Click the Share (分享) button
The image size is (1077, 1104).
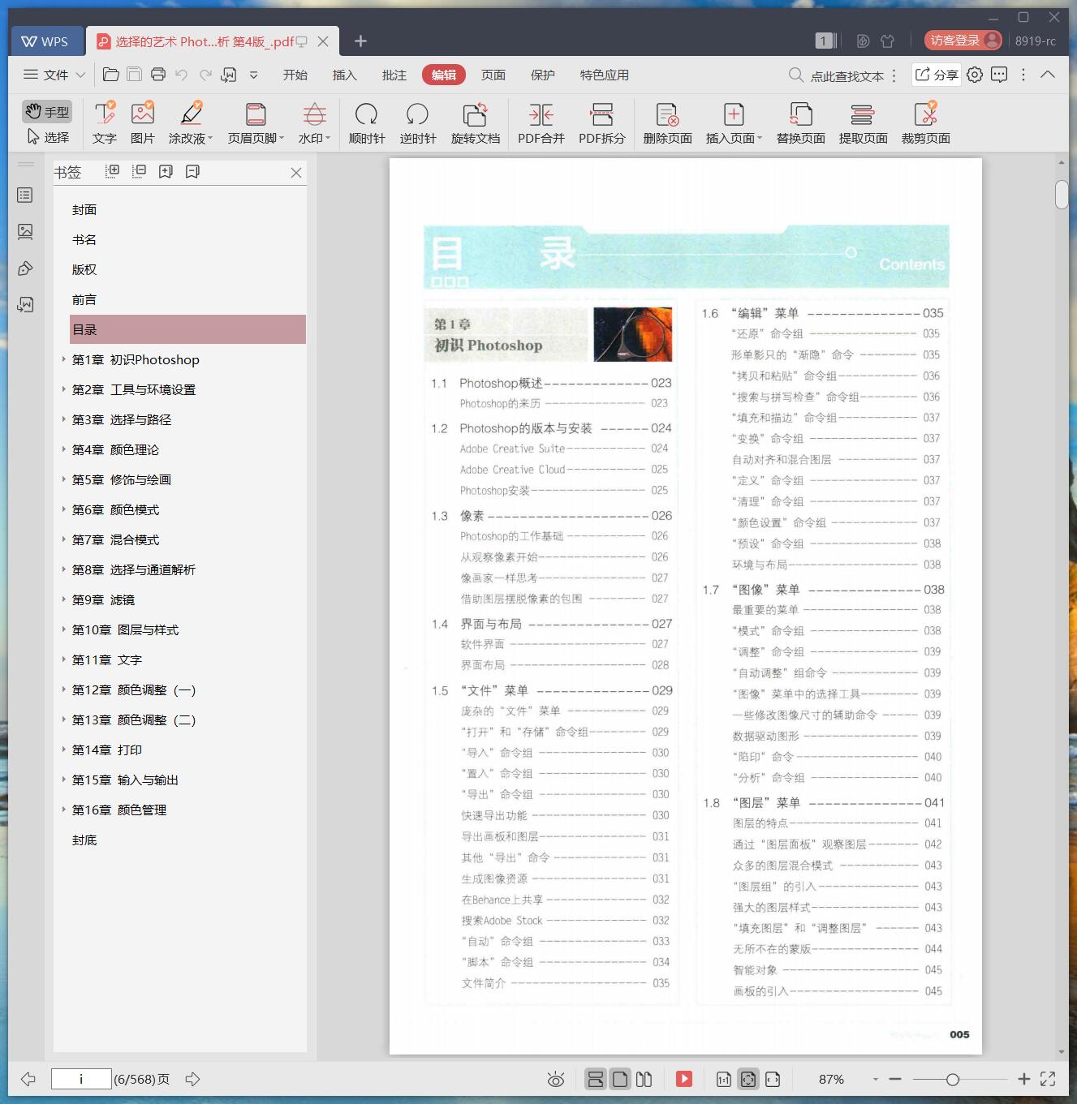pos(937,75)
